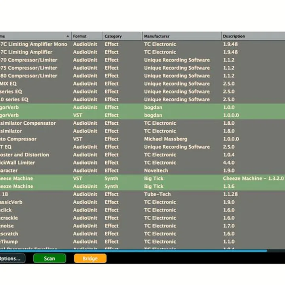Click 'bogdan' in the AudioUnit gorVerb row
Viewport: 285px width, 285px height.
coord(153,107)
